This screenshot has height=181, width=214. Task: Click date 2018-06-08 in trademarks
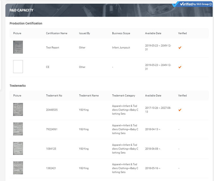pos(153,149)
